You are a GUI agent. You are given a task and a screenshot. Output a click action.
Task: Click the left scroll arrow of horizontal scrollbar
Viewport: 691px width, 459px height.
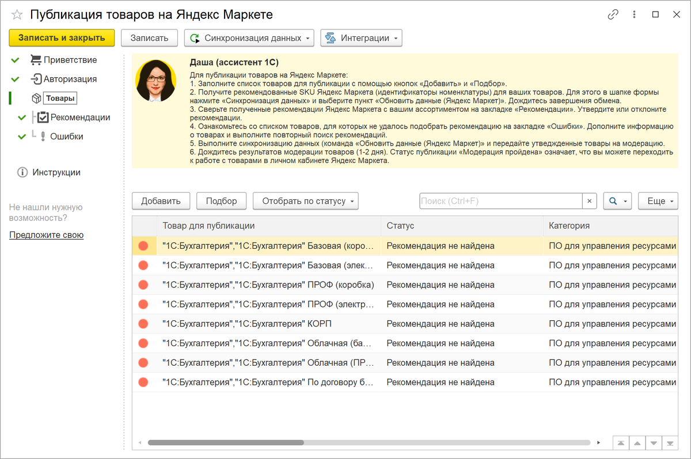click(139, 443)
